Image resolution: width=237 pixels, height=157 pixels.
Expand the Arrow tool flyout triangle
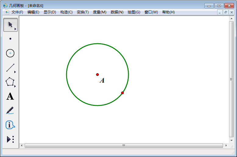(x=15, y=29)
